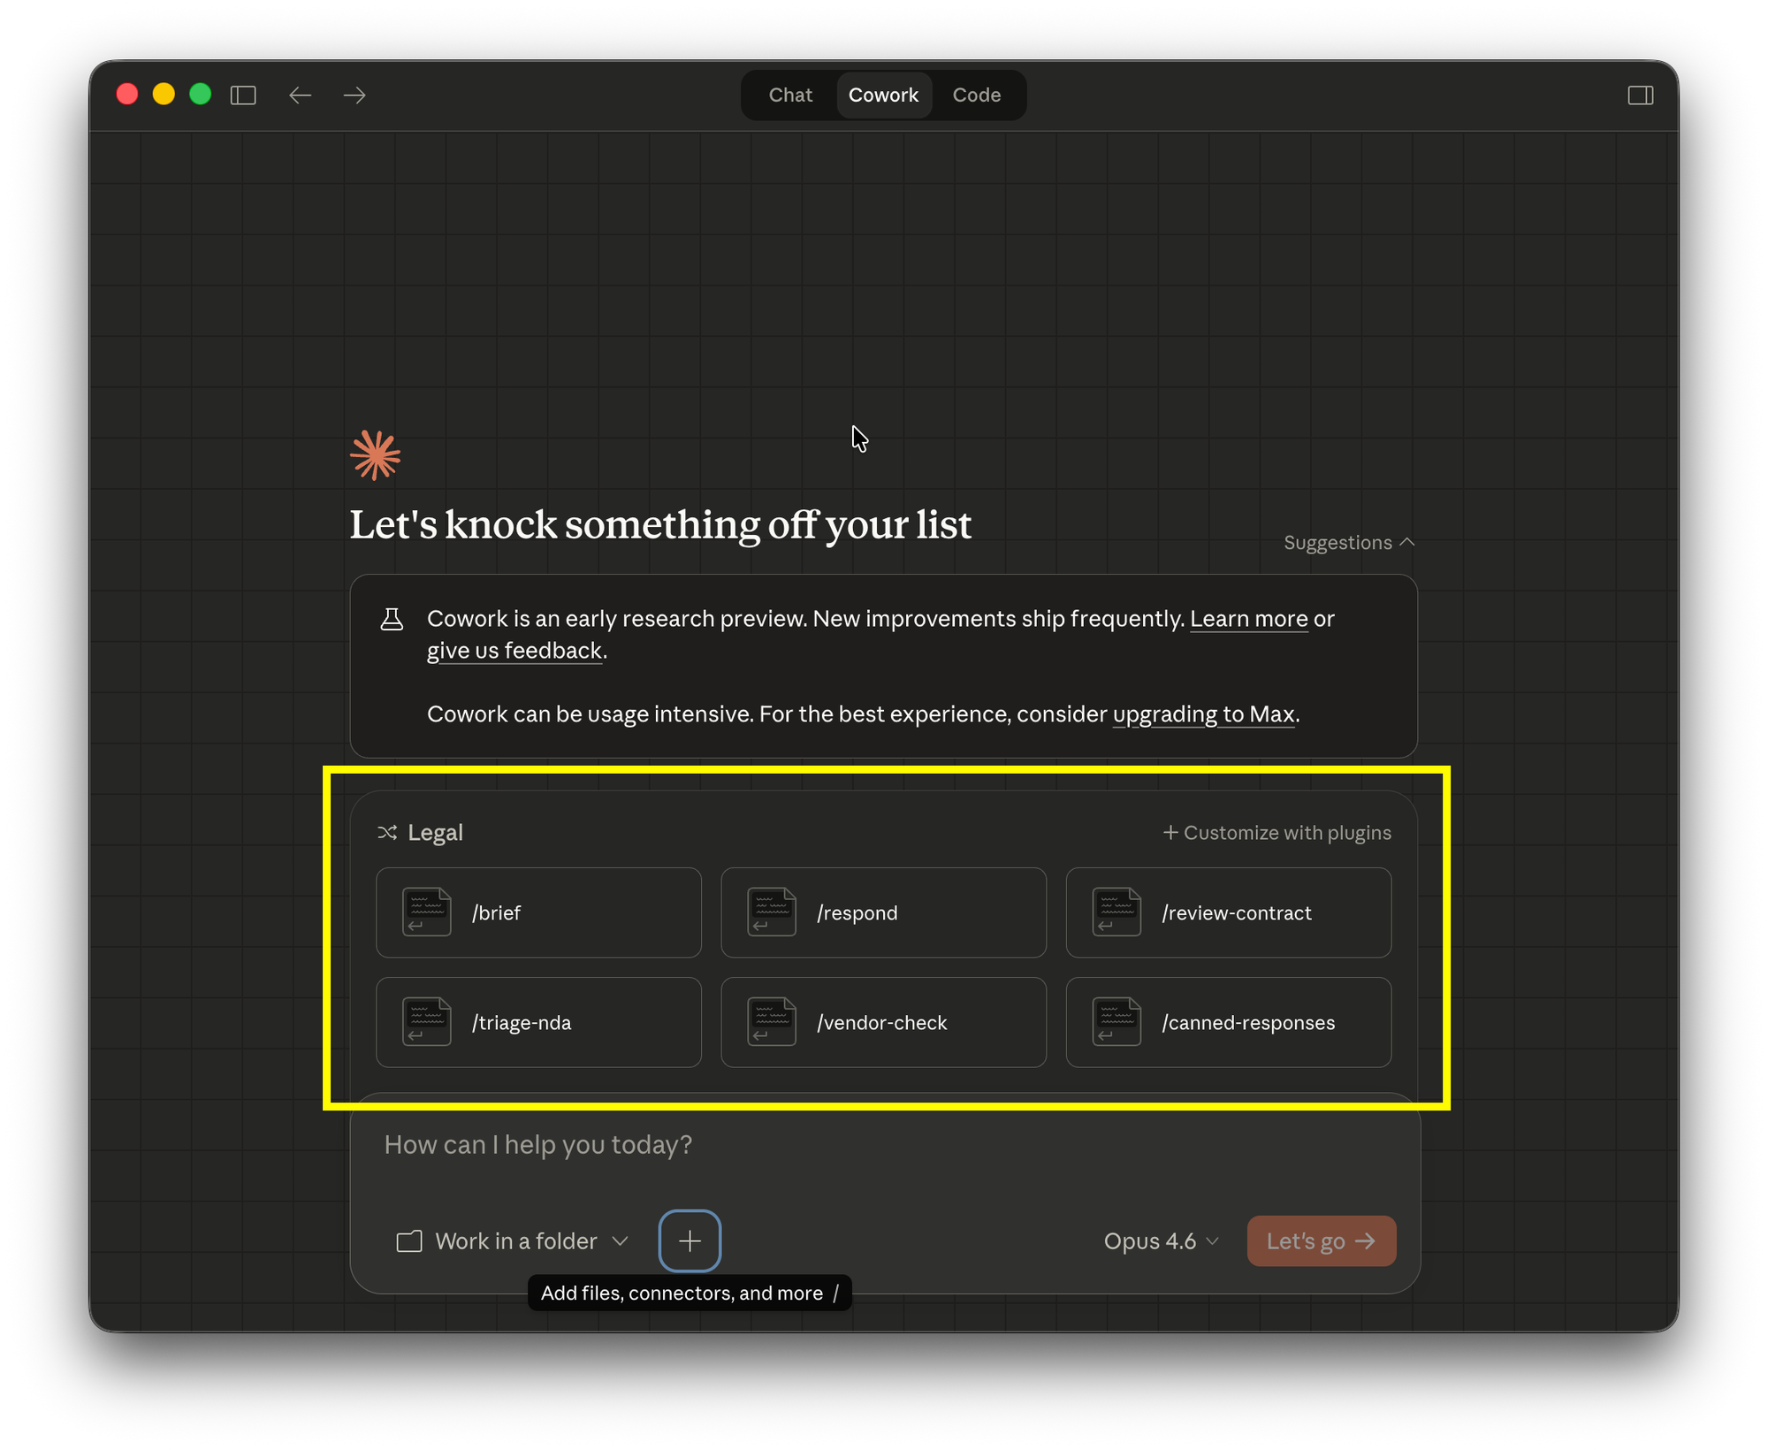Run the /vendor-check command
The image size is (1768, 1450).
[x=883, y=1022]
